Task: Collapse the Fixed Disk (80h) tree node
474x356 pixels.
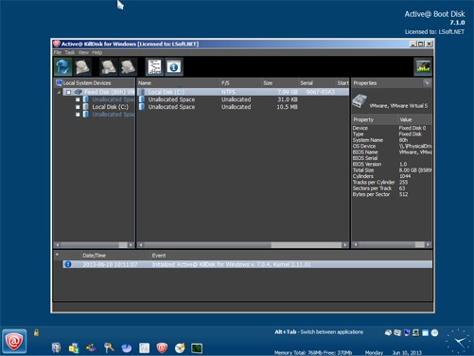Action: pyautogui.click(x=59, y=92)
